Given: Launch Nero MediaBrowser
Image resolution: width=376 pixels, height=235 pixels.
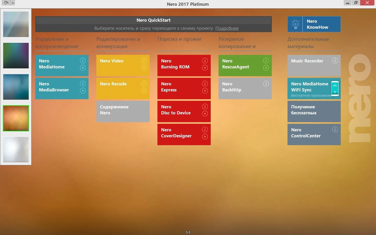Looking at the screenshot, I should 62,89.
